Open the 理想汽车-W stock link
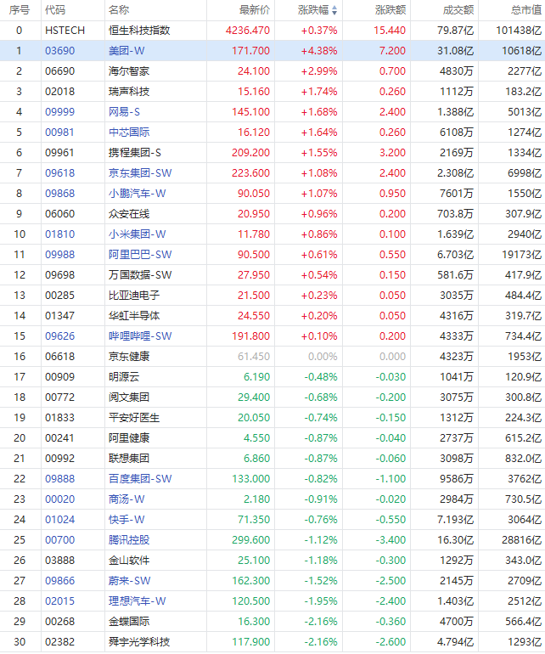The height and width of the screenshot is (654, 545). point(138,601)
